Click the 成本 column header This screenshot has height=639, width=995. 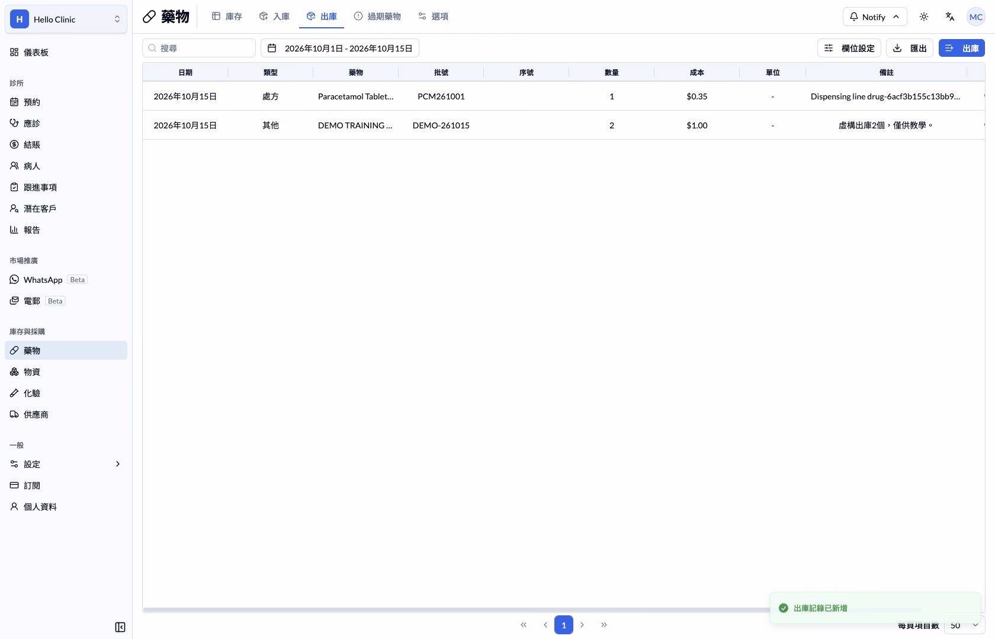tap(697, 72)
